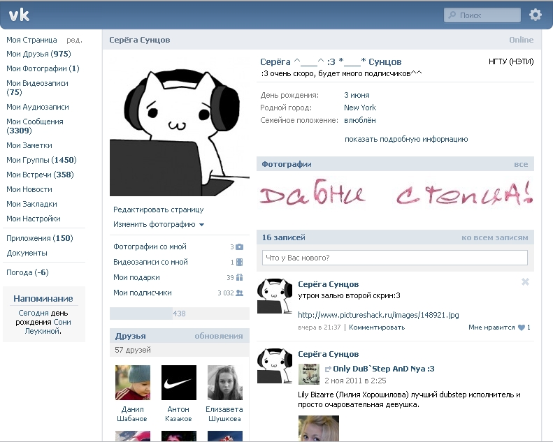
Task: Open the pictureshack.ru image link
Action: pyautogui.click(x=378, y=315)
